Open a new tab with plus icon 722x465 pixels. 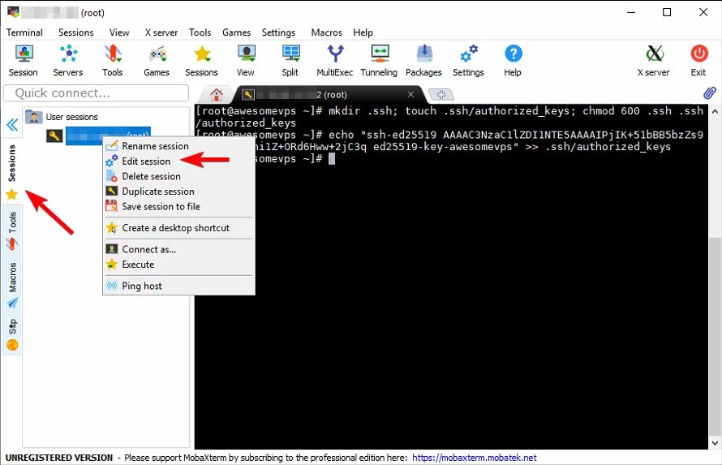pyautogui.click(x=441, y=94)
